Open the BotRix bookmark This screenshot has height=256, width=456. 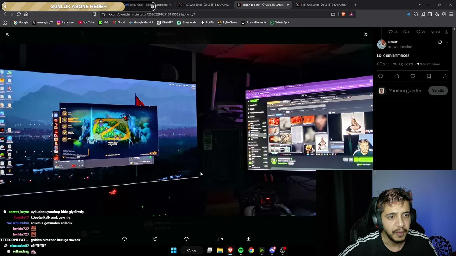tap(207, 22)
